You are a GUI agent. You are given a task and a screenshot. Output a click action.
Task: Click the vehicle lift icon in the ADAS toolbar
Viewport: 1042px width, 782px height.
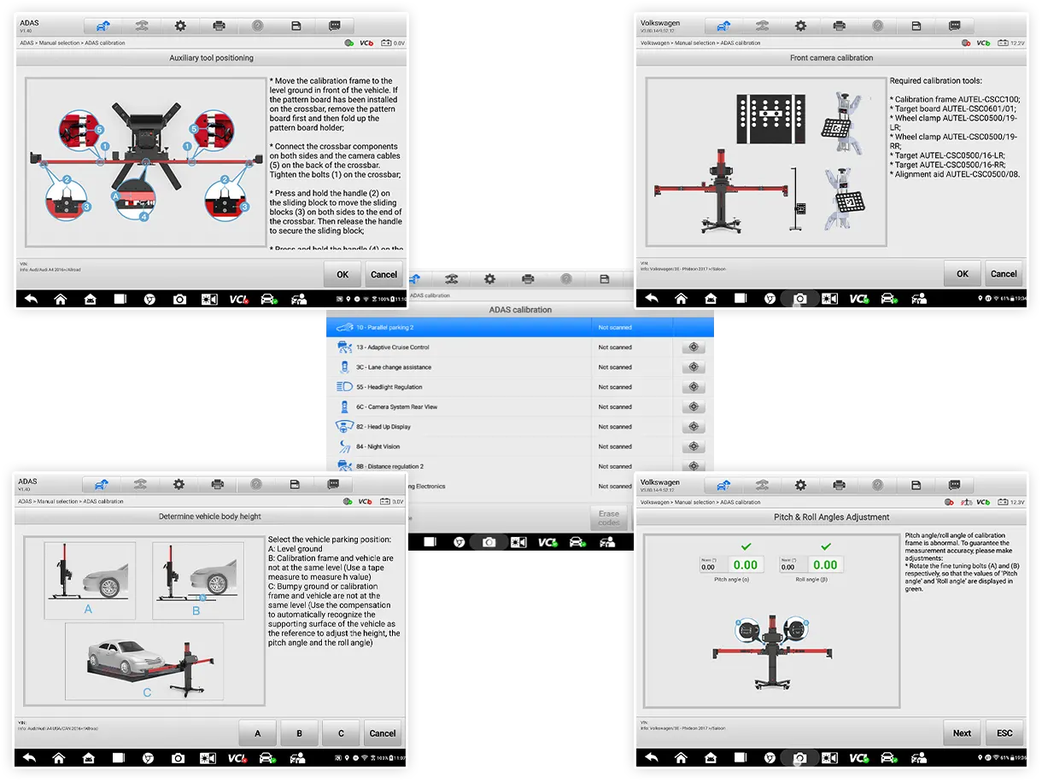[x=142, y=26]
